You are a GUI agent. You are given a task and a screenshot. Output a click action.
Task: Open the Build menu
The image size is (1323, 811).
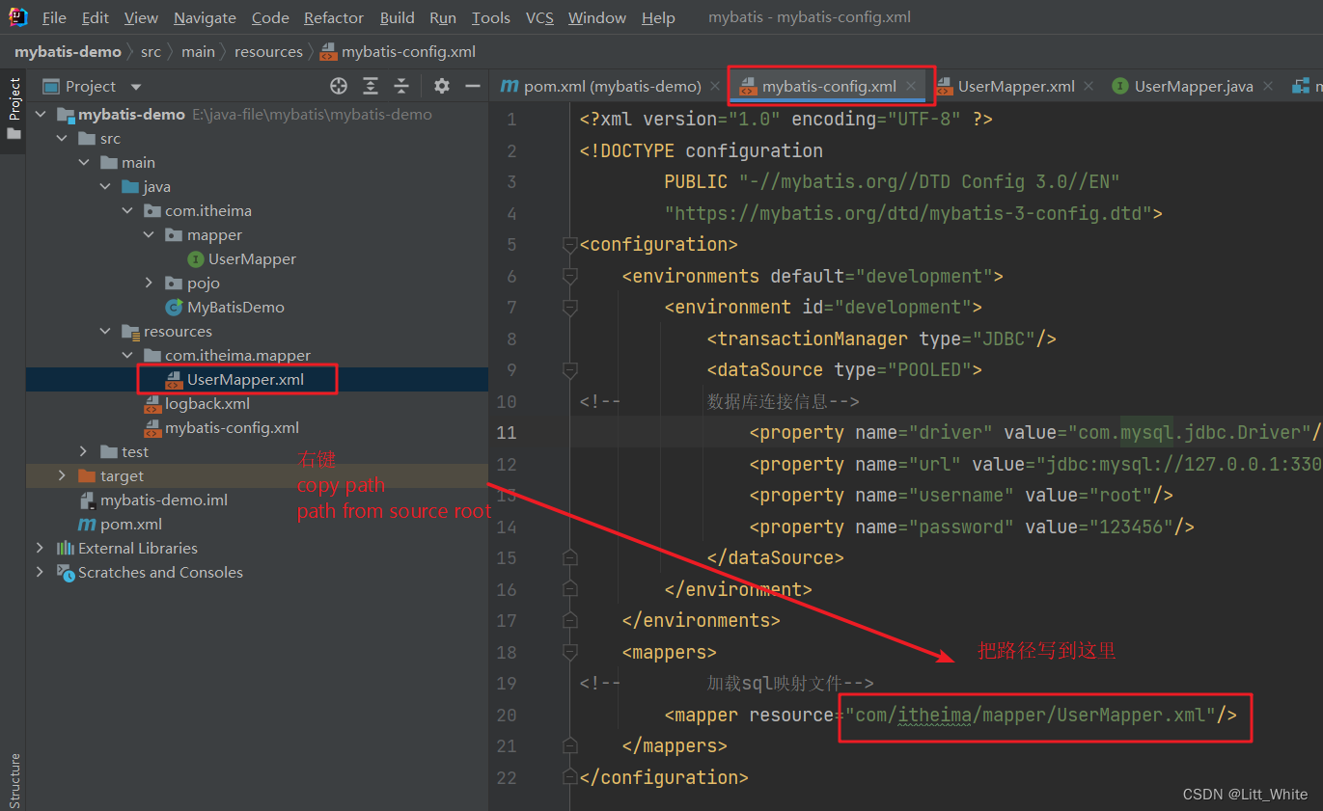tap(397, 18)
